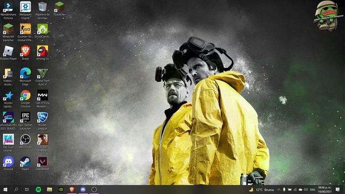Select the TLauncher desktop shortcut

(59, 9)
